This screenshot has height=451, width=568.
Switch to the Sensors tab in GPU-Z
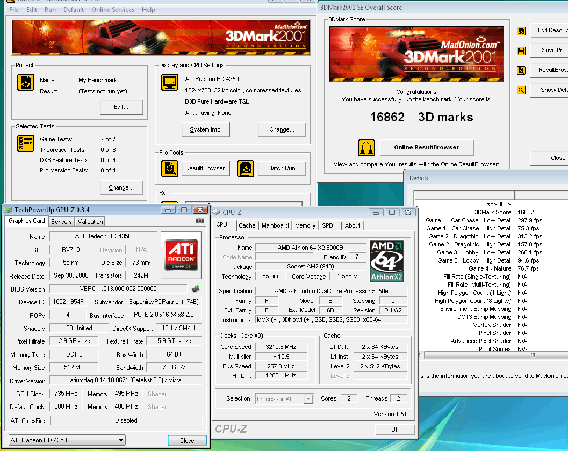(61, 222)
